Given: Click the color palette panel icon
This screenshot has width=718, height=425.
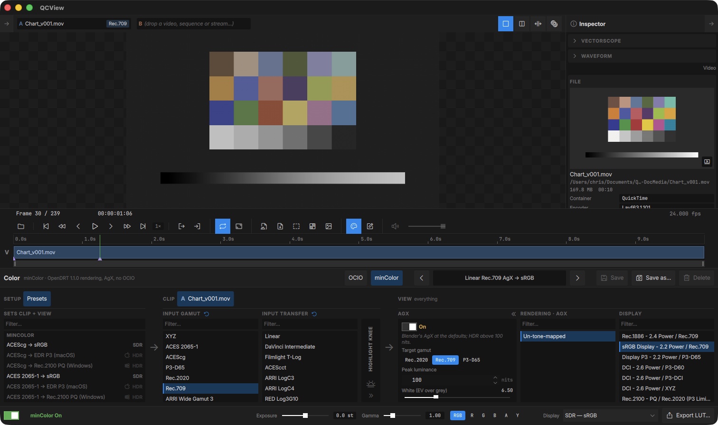Looking at the screenshot, I should pyautogui.click(x=354, y=226).
